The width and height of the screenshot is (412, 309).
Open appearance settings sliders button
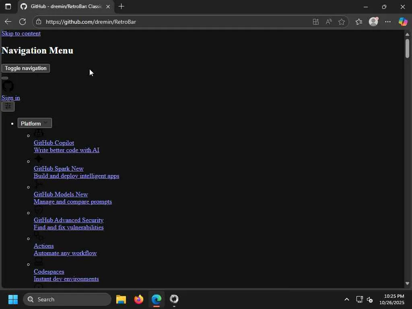[x=8, y=106]
